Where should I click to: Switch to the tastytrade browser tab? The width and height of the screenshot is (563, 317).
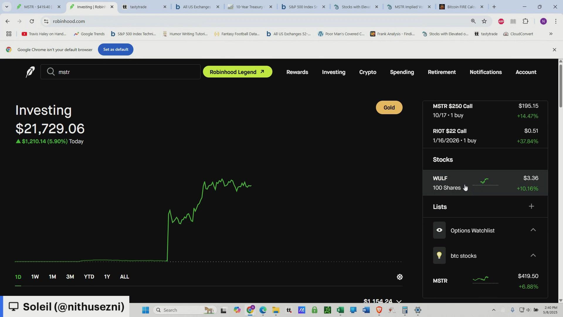pyautogui.click(x=144, y=7)
